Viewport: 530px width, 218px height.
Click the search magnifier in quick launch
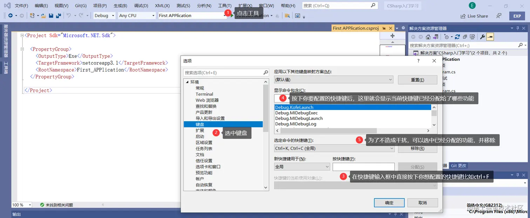[373, 6]
